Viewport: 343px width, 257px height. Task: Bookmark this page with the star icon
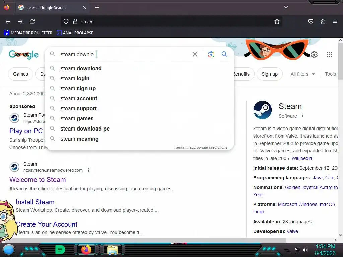277,22
